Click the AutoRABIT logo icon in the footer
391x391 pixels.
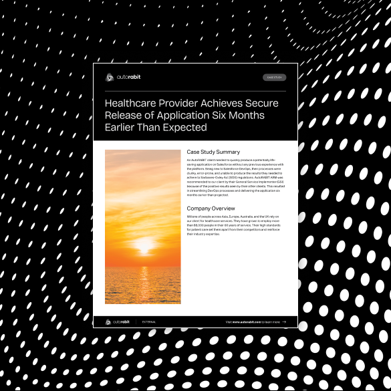(x=108, y=322)
